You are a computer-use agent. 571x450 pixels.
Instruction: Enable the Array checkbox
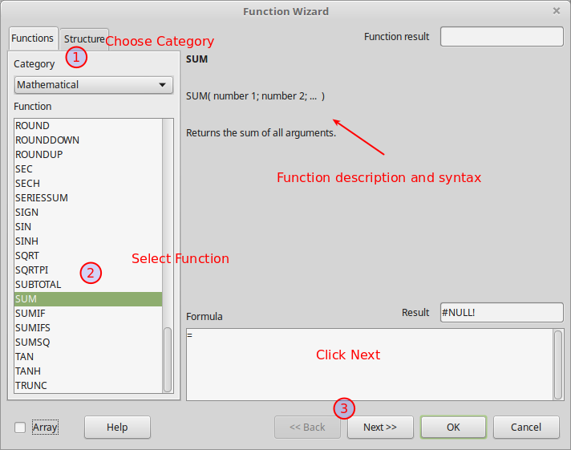pyautogui.click(x=20, y=428)
